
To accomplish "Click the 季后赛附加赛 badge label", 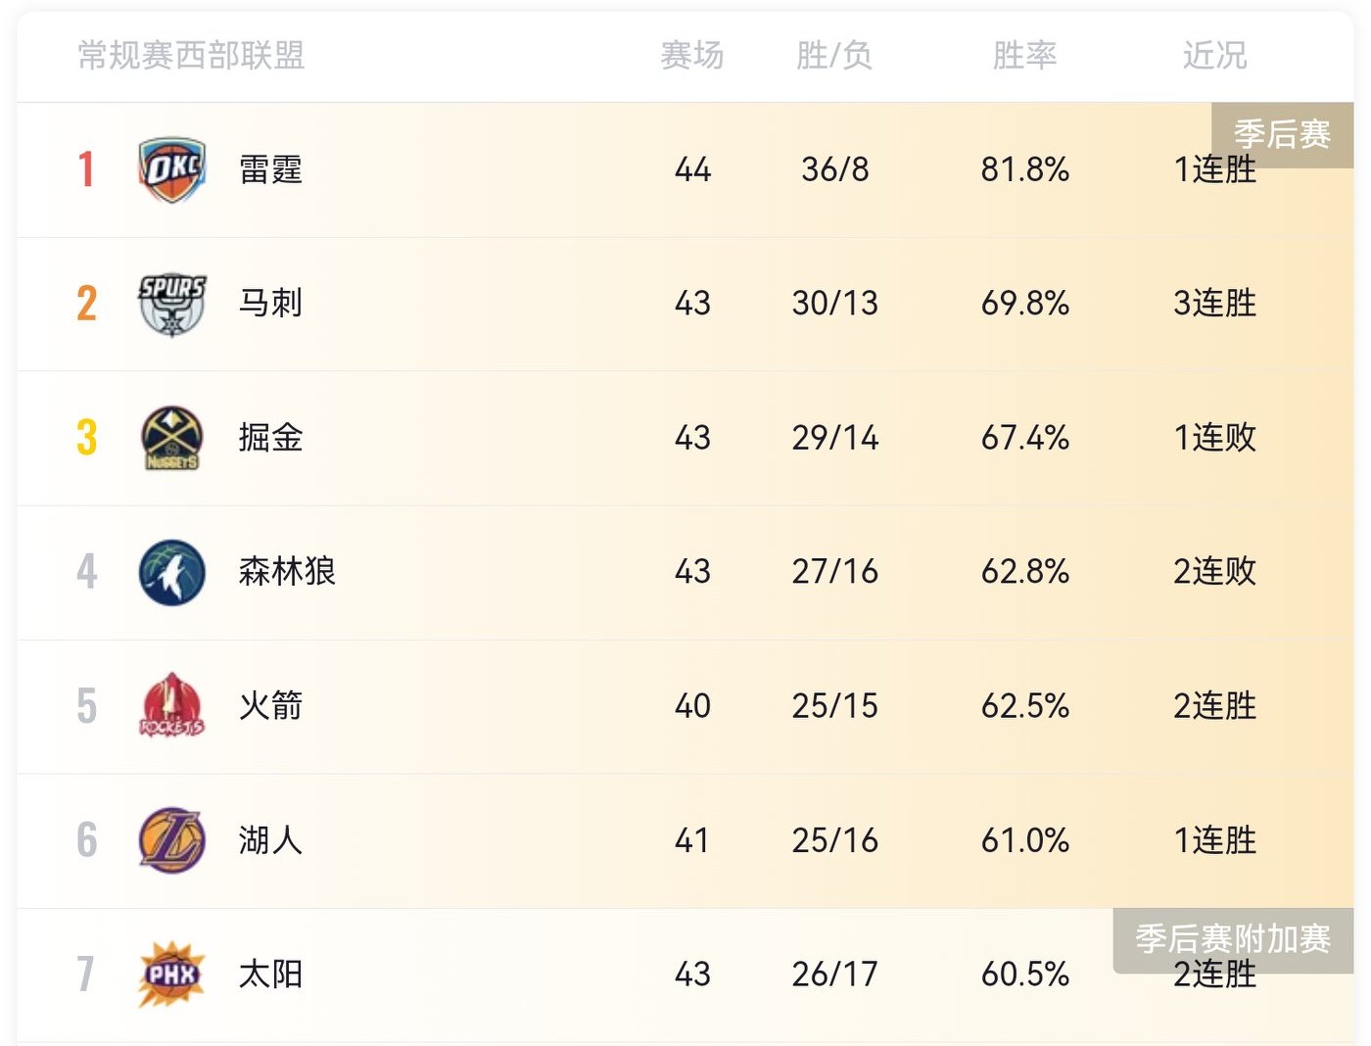I will [1233, 938].
